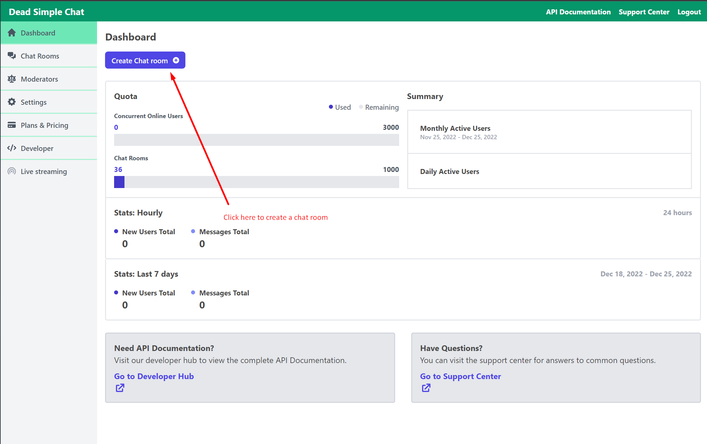
Task: Click the Moderators scales icon
Action: pos(12,79)
